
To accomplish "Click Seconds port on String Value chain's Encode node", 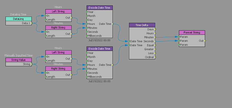I will coord(87,73).
